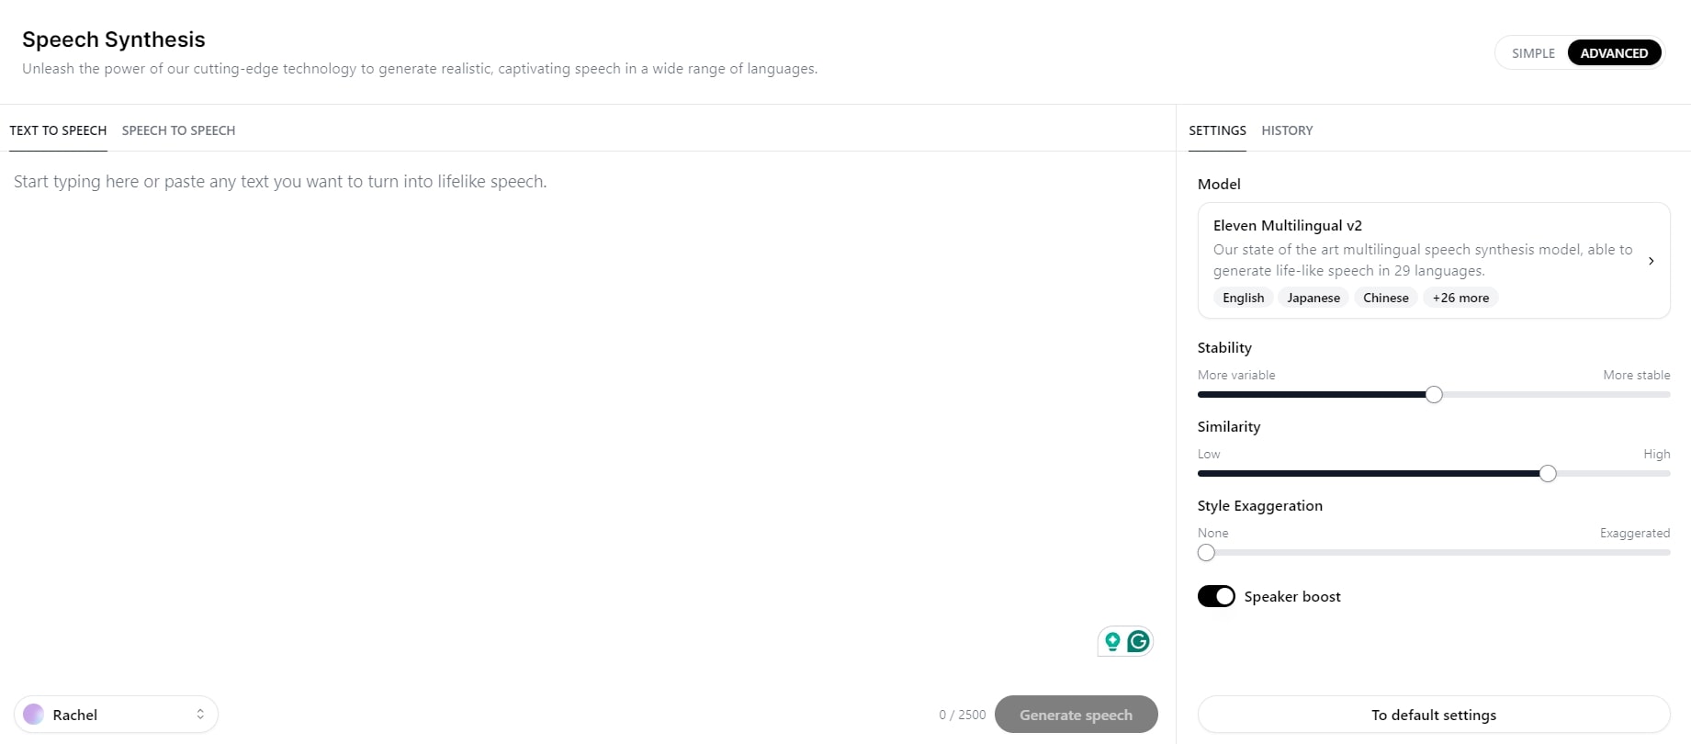Select ADVANCED mode

(x=1614, y=53)
